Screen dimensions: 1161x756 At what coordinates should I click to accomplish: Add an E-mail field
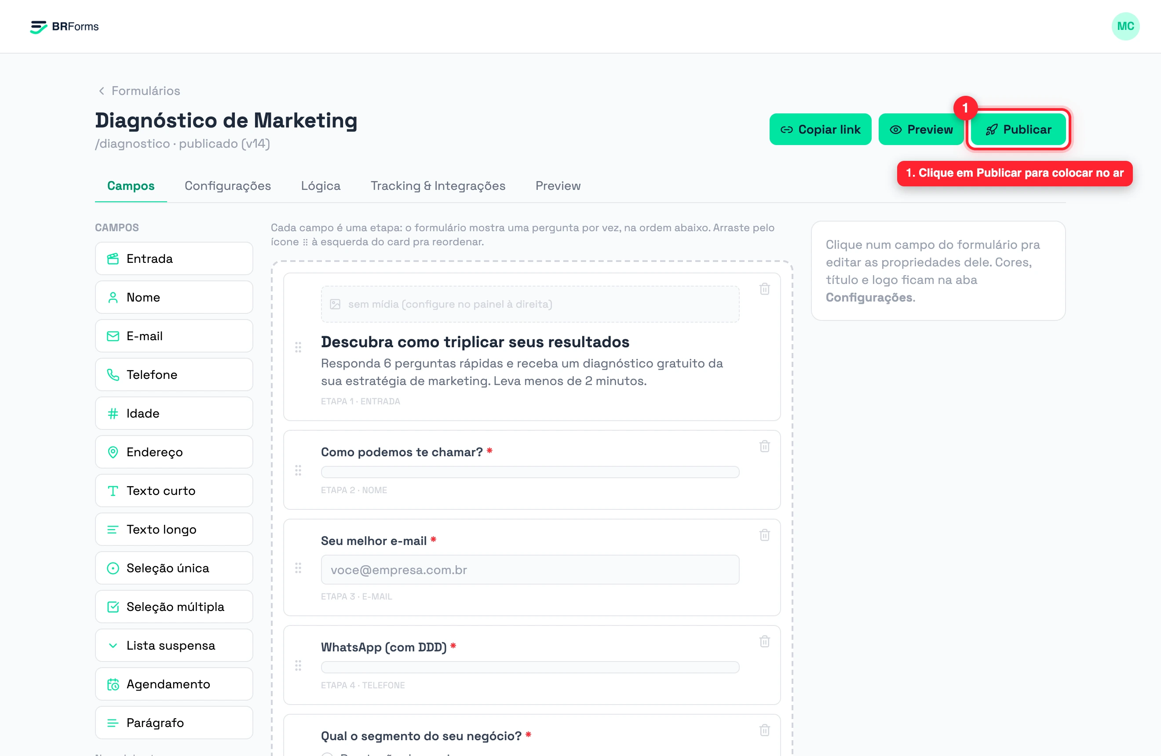click(x=174, y=336)
